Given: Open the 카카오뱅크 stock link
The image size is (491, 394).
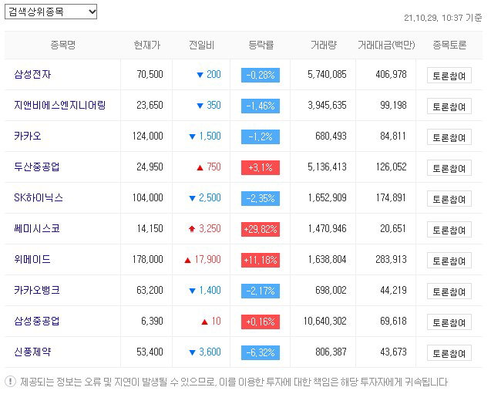Looking at the screenshot, I should pos(37,291).
